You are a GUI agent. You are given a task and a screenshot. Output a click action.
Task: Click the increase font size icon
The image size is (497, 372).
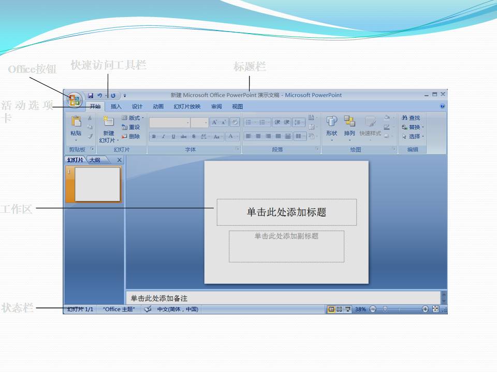[x=214, y=122]
